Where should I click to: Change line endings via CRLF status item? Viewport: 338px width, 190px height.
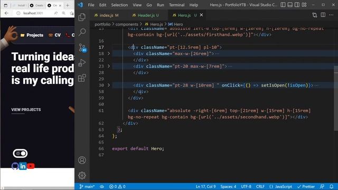tap(260, 186)
